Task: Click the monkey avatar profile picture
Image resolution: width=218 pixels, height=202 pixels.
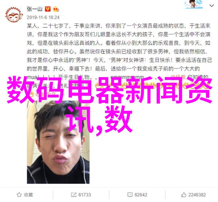Action: 14,14
